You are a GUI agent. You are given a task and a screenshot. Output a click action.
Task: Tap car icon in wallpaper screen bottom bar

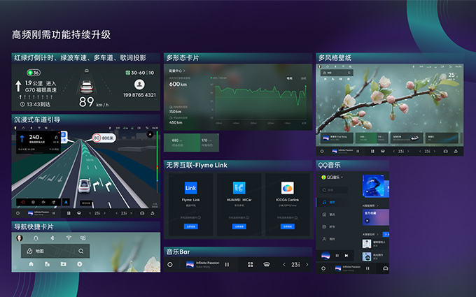(x=446, y=151)
